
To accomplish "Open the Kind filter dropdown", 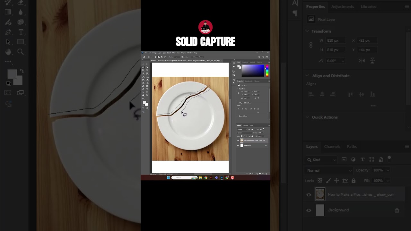I will (242, 130).
